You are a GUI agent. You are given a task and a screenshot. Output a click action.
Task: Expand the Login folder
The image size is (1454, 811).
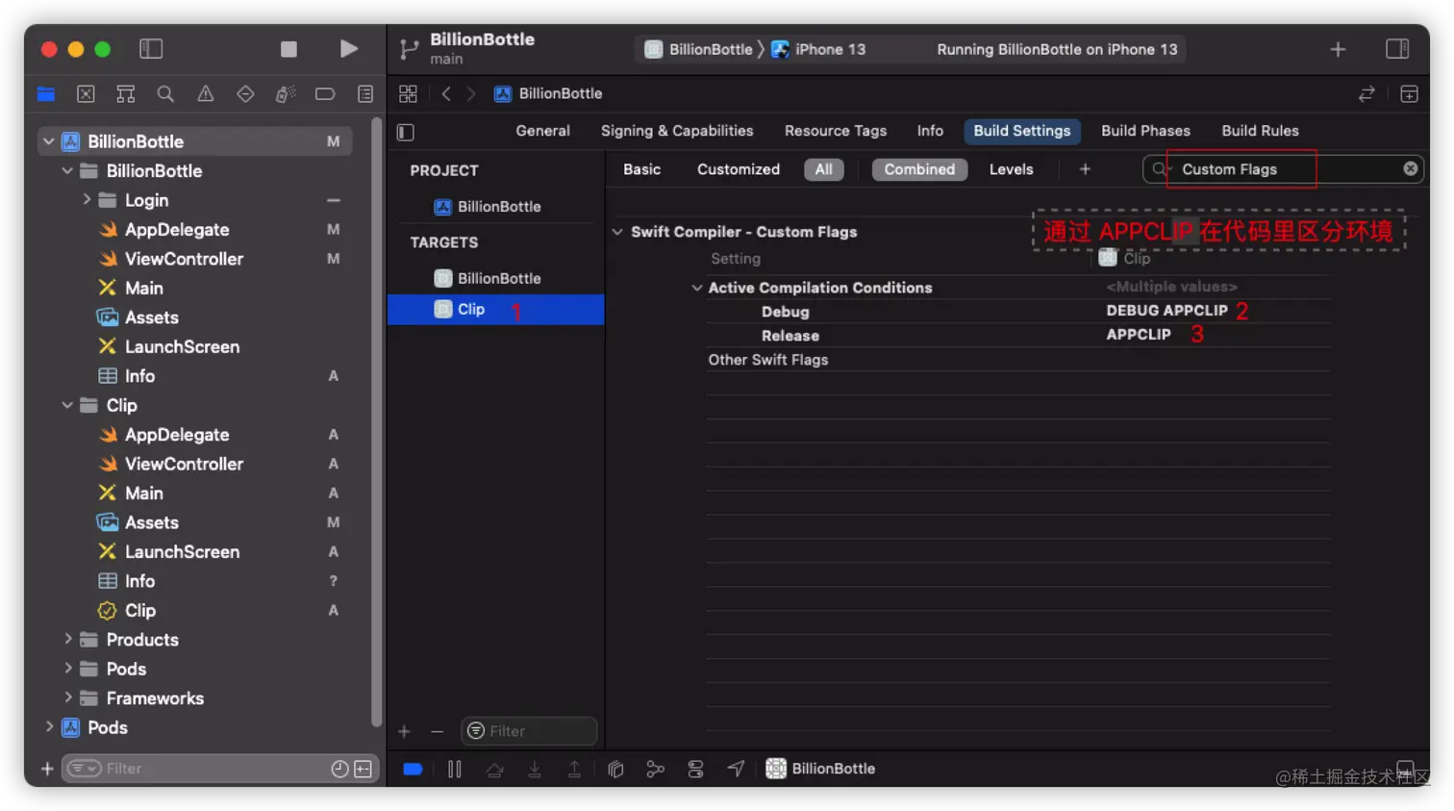(x=87, y=199)
